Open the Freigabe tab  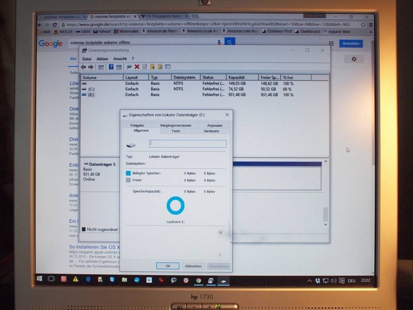click(x=137, y=126)
